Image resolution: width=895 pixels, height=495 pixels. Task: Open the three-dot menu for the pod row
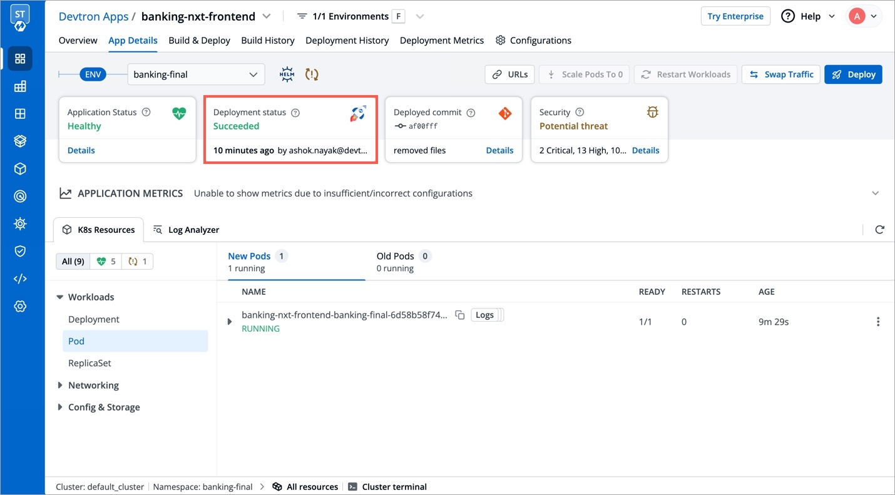click(x=877, y=322)
